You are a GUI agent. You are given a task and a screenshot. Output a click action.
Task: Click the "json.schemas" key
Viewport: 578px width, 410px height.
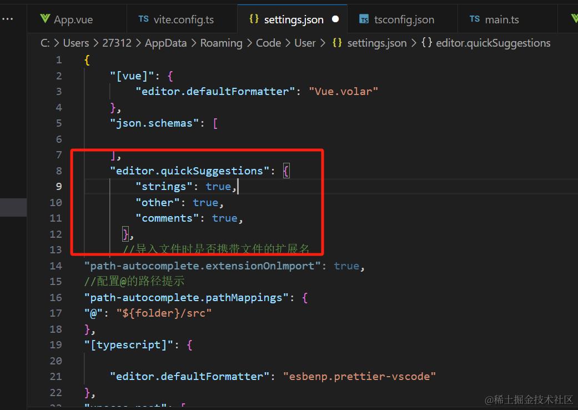click(154, 123)
